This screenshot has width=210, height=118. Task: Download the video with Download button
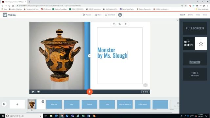click(110, 15)
